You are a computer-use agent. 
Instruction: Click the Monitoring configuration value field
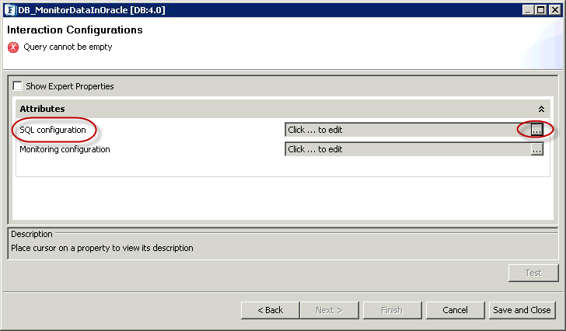408,149
